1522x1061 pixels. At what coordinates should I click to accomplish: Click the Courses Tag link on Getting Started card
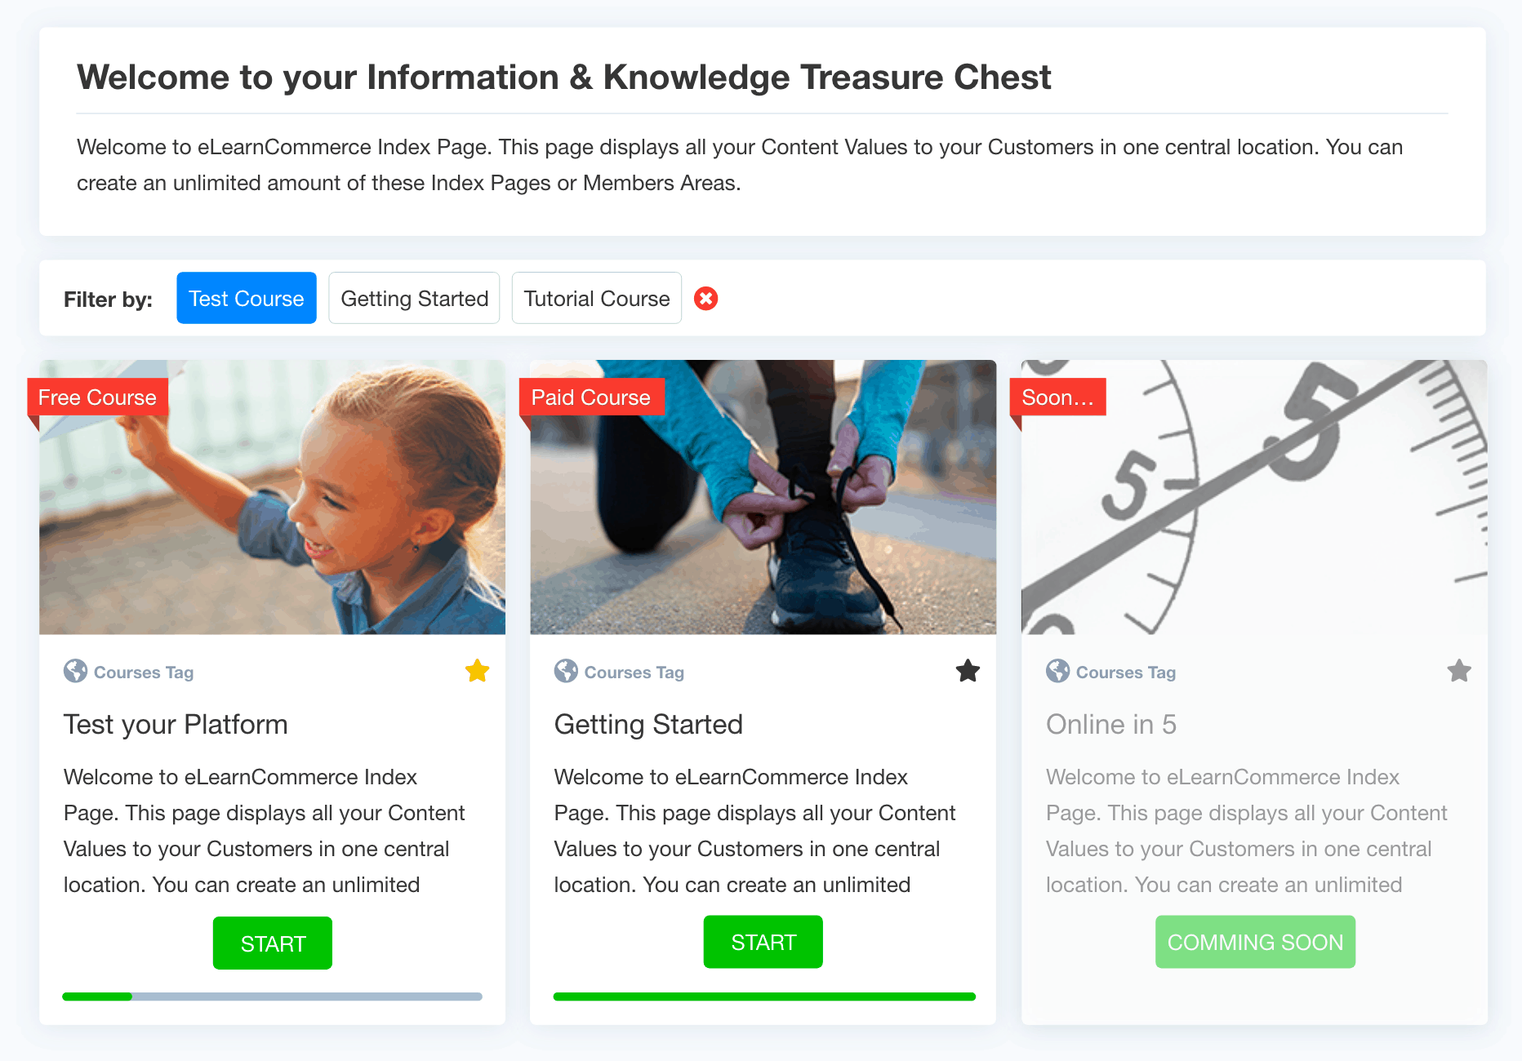tap(634, 673)
